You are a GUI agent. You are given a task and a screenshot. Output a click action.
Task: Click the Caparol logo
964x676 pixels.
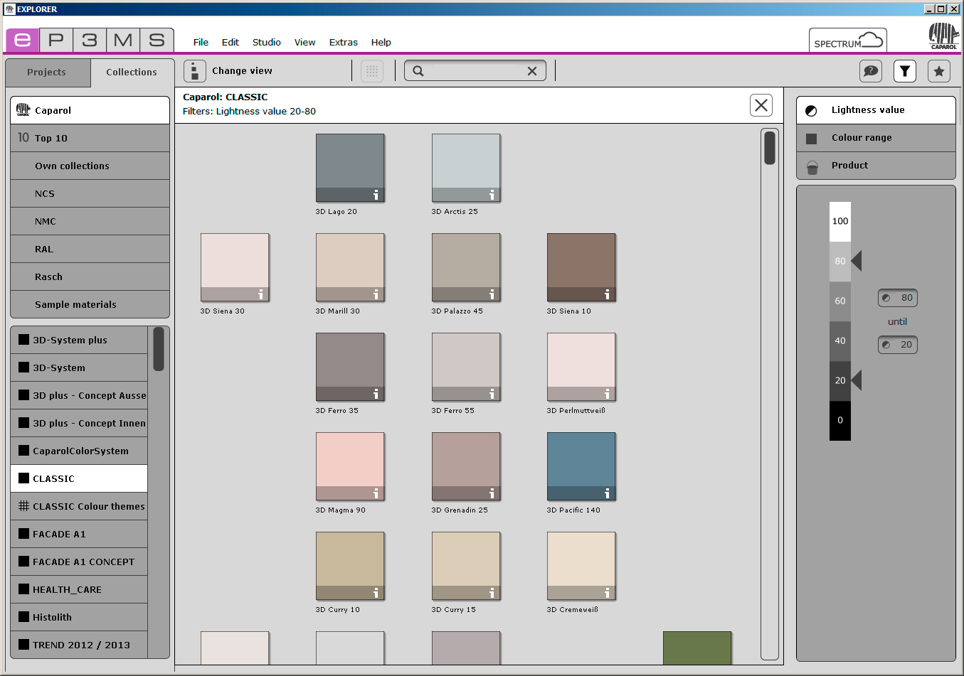[943, 36]
